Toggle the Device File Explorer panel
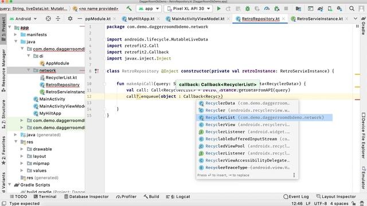The image size is (367, 206). coord(363,136)
